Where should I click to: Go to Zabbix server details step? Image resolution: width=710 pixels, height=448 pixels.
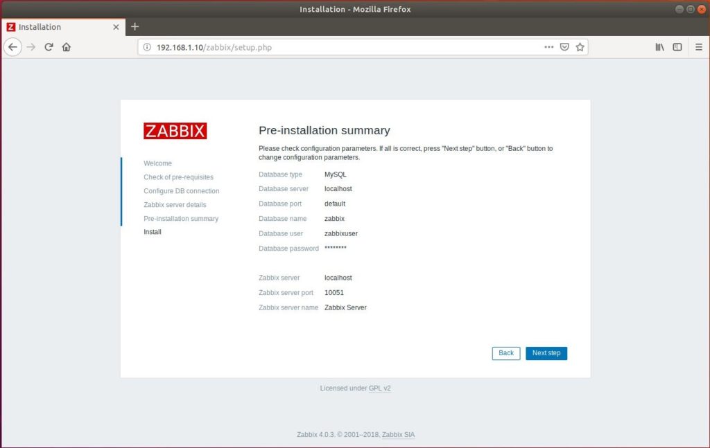click(175, 205)
